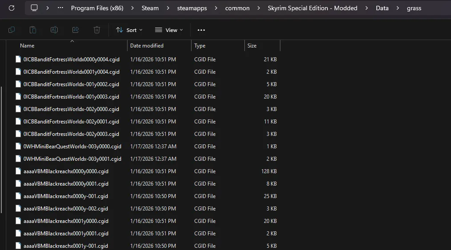Click the Share icon in the toolbar
Screen dimensions: 451x250
(76, 30)
